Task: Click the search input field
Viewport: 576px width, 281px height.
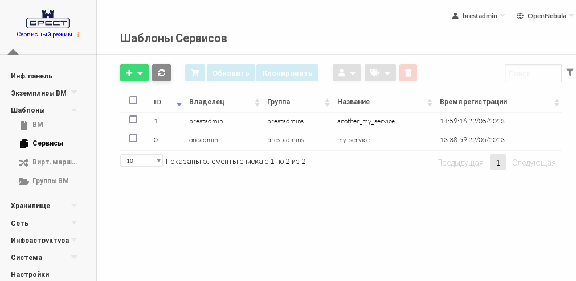Action: pos(533,73)
